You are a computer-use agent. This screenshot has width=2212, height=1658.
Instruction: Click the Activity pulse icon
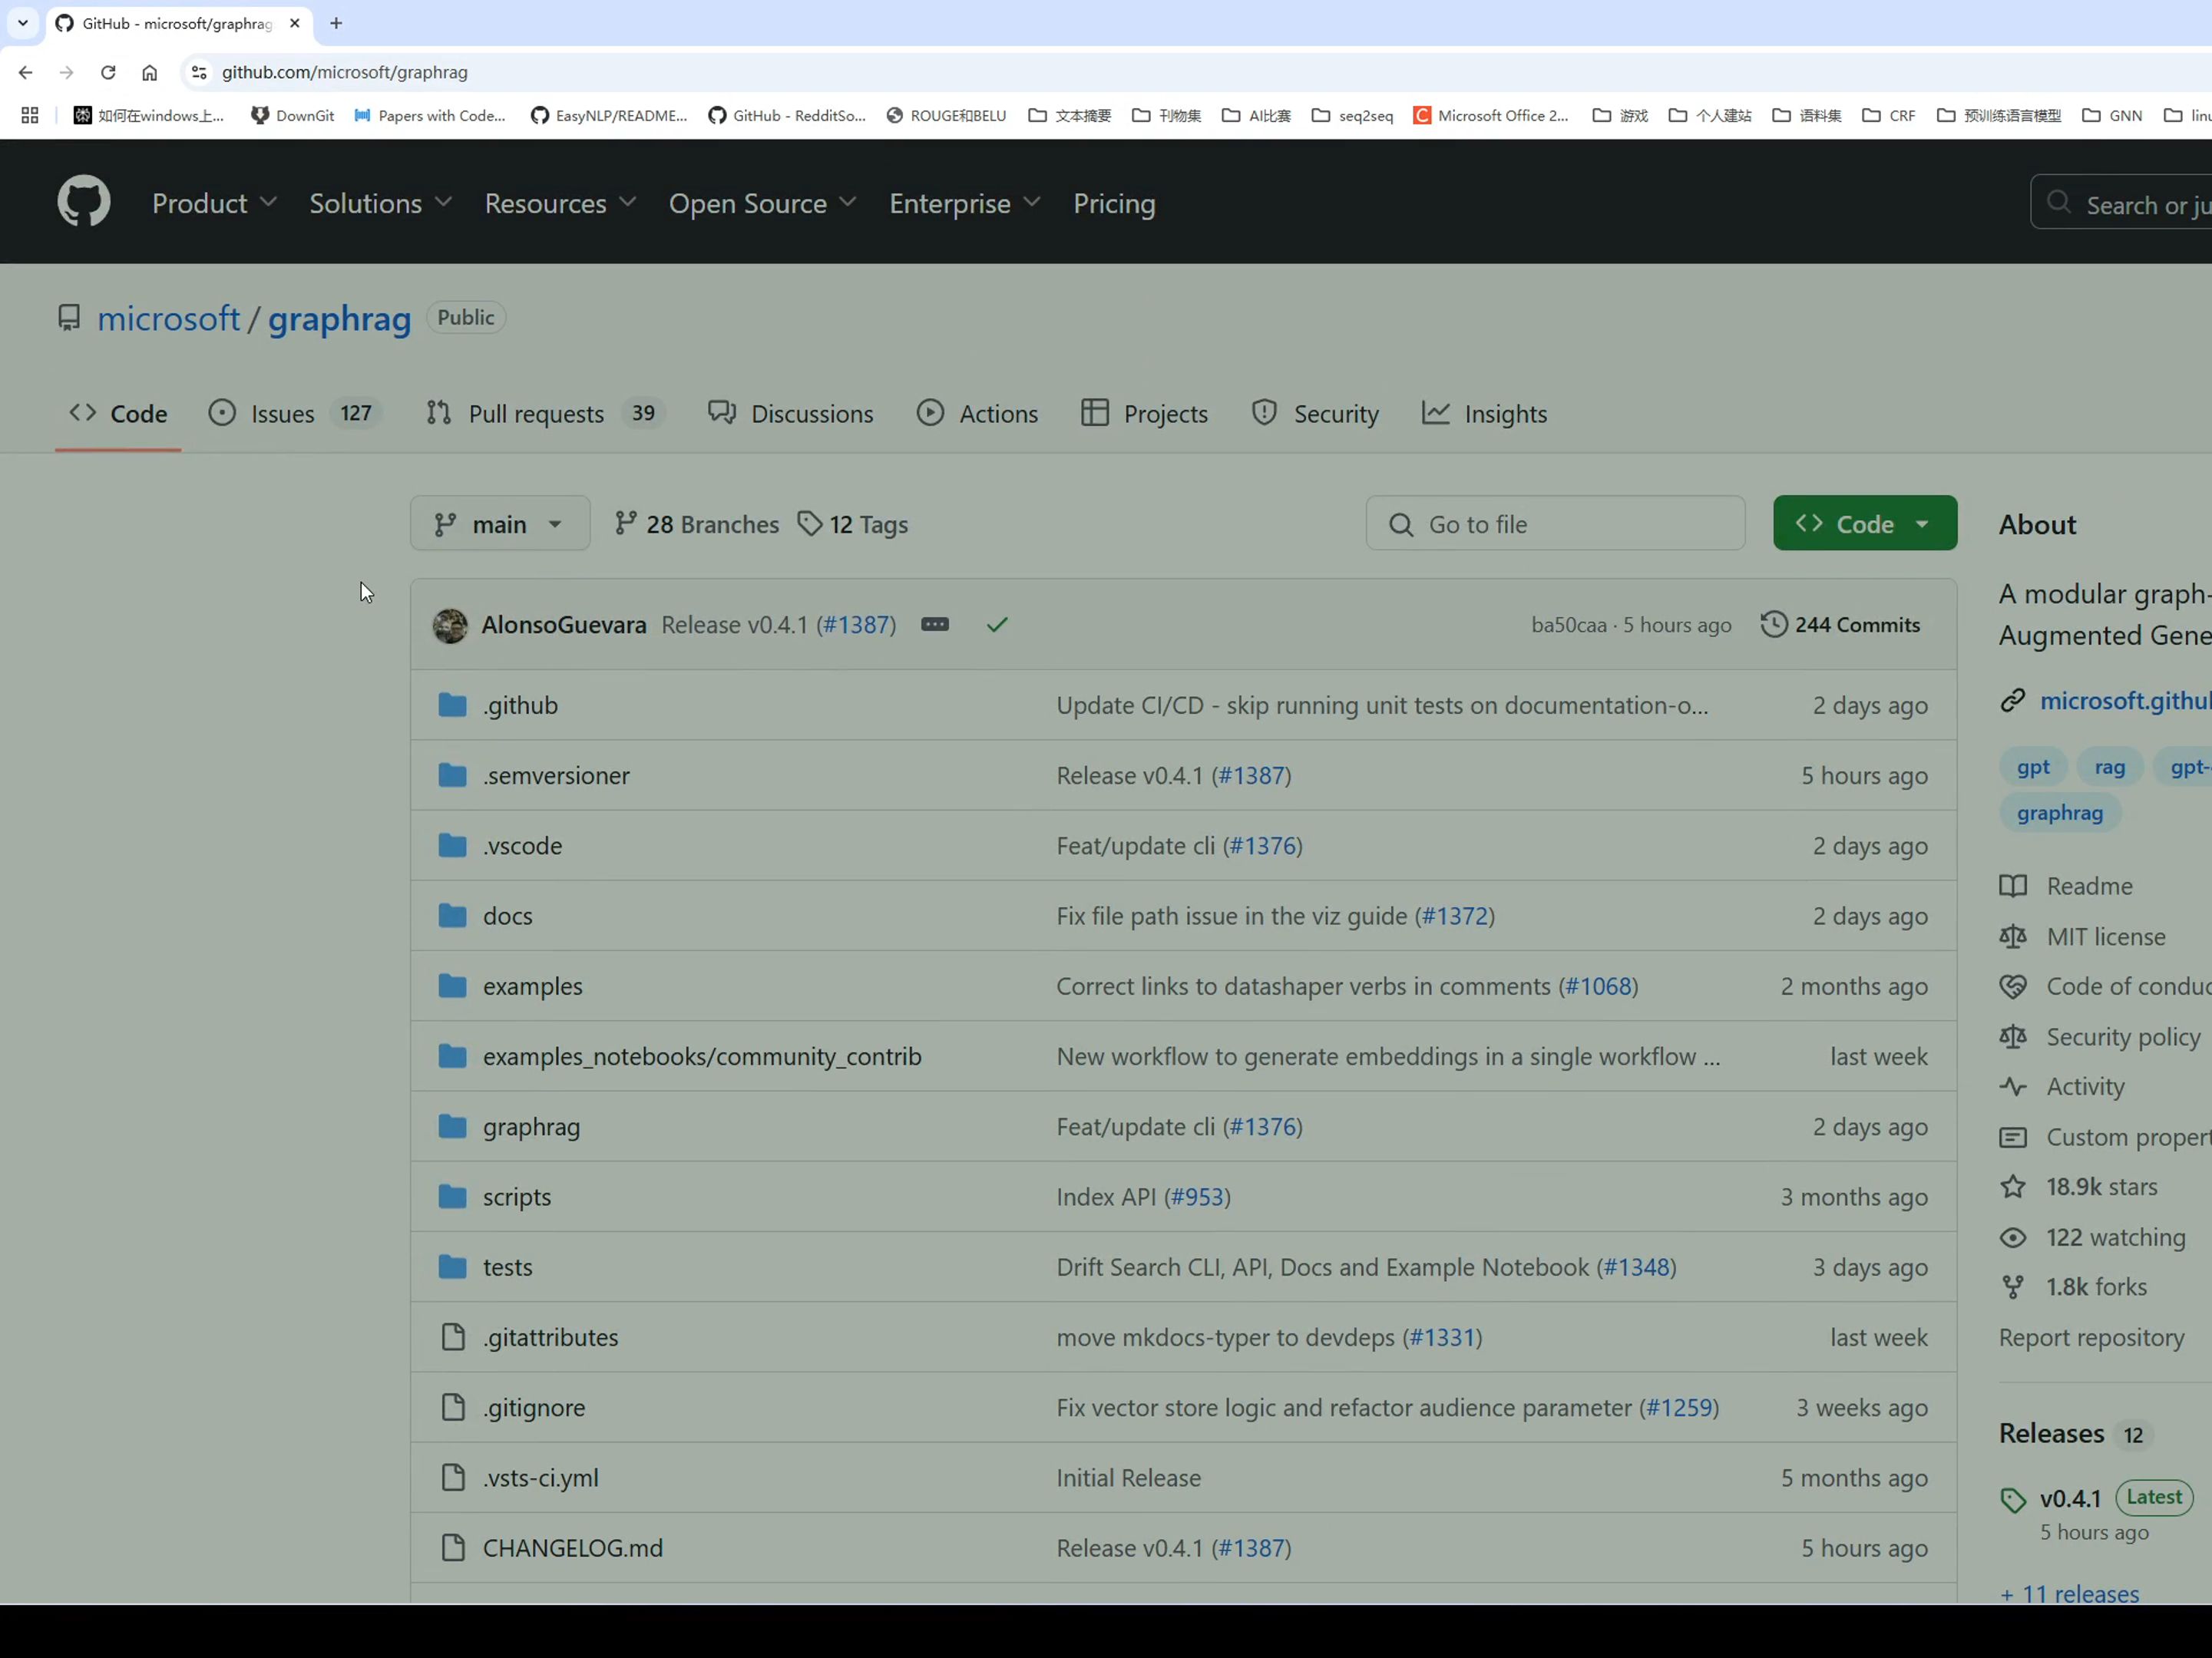tap(2013, 1087)
